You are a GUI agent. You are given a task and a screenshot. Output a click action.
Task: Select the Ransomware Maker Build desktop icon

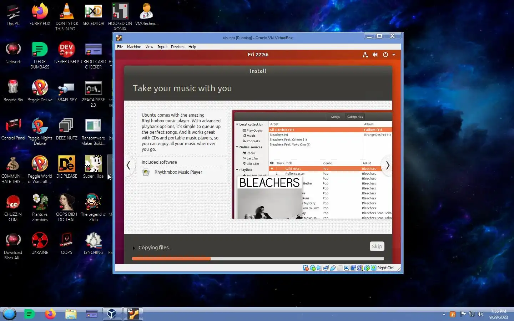(x=94, y=132)
